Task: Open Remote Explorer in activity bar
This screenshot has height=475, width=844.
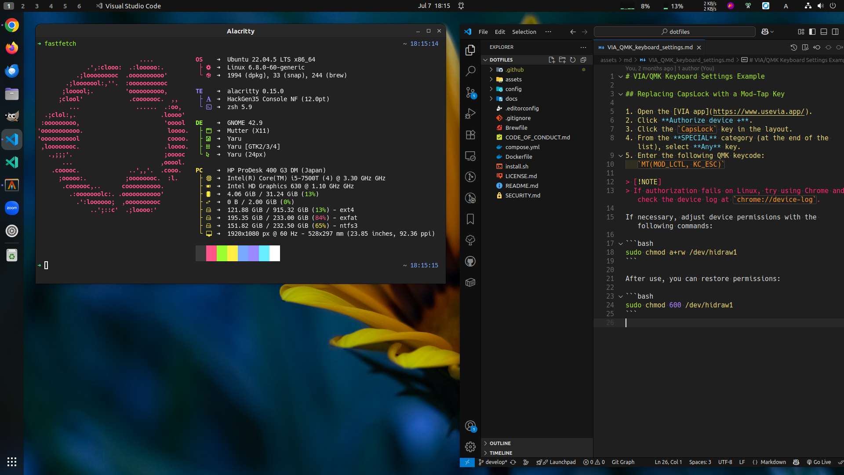Action: coord(470,156)
